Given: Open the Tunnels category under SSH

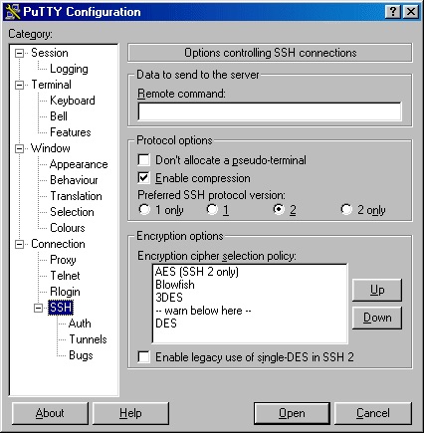Looking at the screenshot, I should tap(88, 339).
